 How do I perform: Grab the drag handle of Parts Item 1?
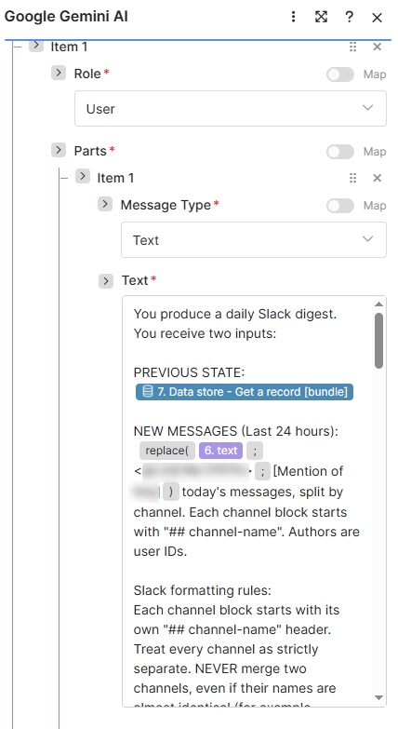(353, 178)
